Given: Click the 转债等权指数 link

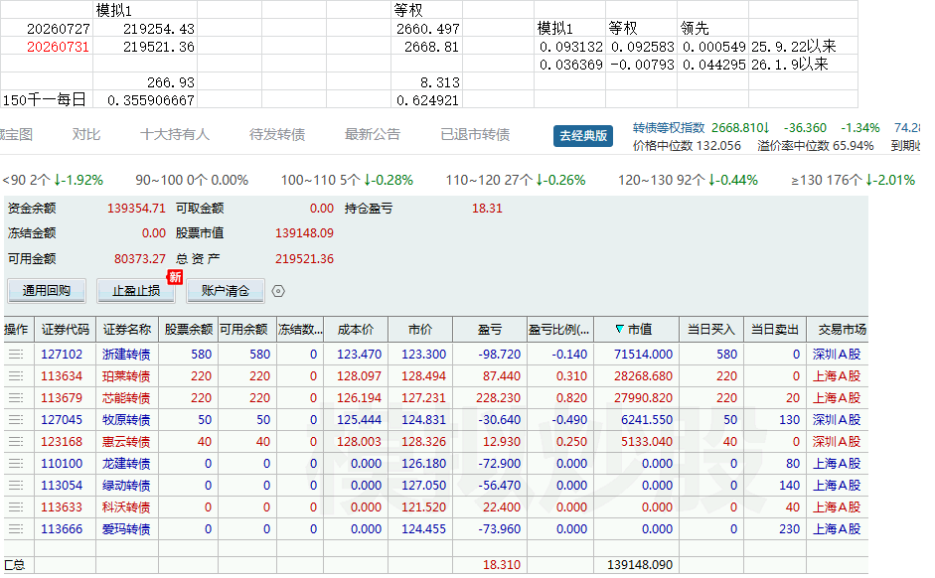Looking at the screenshot, I should tap(669, 127).
